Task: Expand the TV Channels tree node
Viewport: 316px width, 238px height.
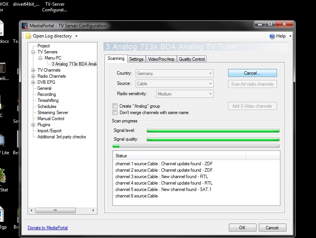Action: [x=33, y=70]
